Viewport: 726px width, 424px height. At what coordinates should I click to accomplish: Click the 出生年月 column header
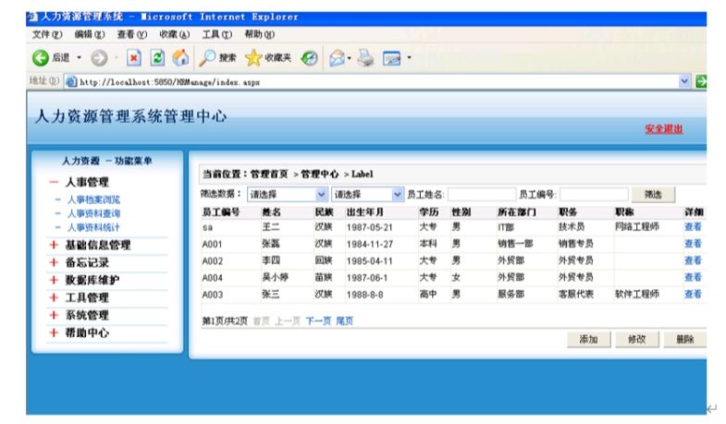(x=365, y=212)
